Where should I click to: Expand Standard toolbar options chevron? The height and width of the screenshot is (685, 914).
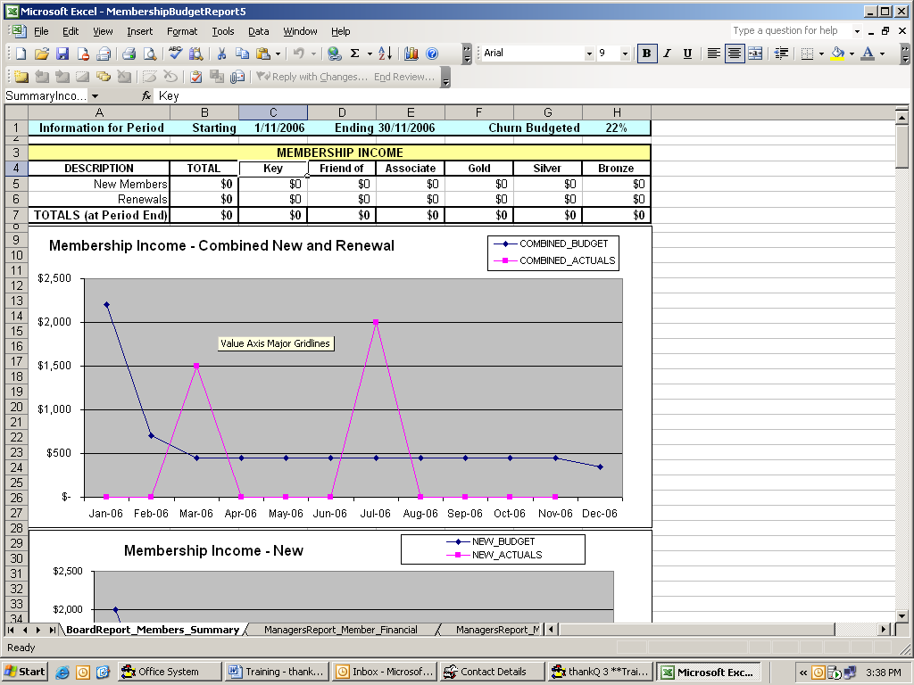(466, 54)
